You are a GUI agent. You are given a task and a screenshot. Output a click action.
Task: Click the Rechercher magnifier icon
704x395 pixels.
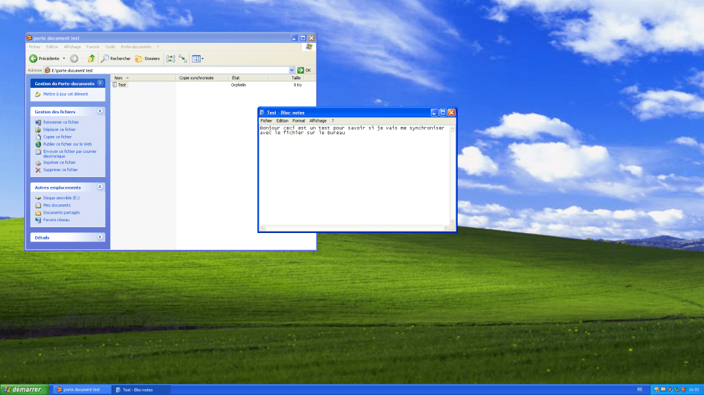coord(105,58)
